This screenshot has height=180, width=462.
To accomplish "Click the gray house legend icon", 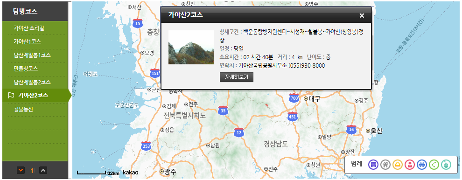I will [x=385, y=165].
